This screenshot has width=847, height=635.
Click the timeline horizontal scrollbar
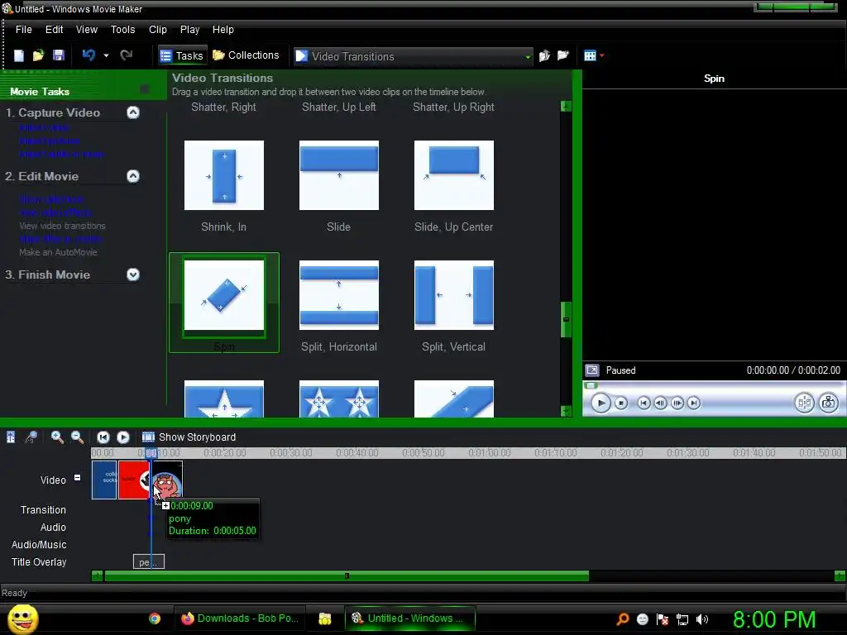click(347, 576)
